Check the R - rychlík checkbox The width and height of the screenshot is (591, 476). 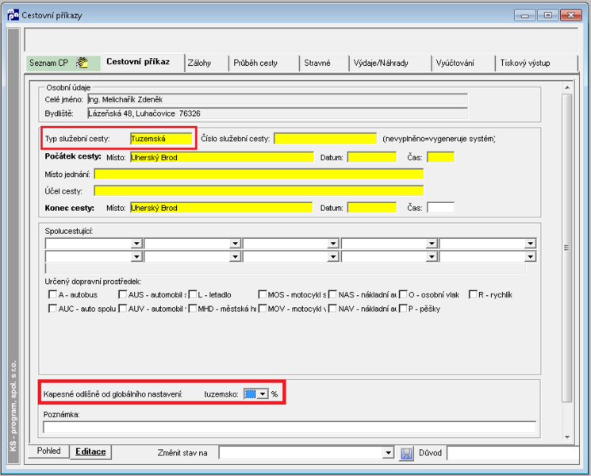473,294
